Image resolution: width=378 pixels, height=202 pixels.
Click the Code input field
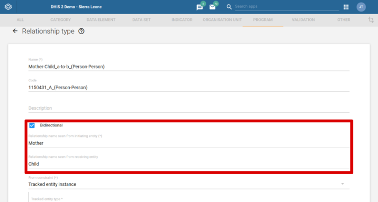pos(189,88)
